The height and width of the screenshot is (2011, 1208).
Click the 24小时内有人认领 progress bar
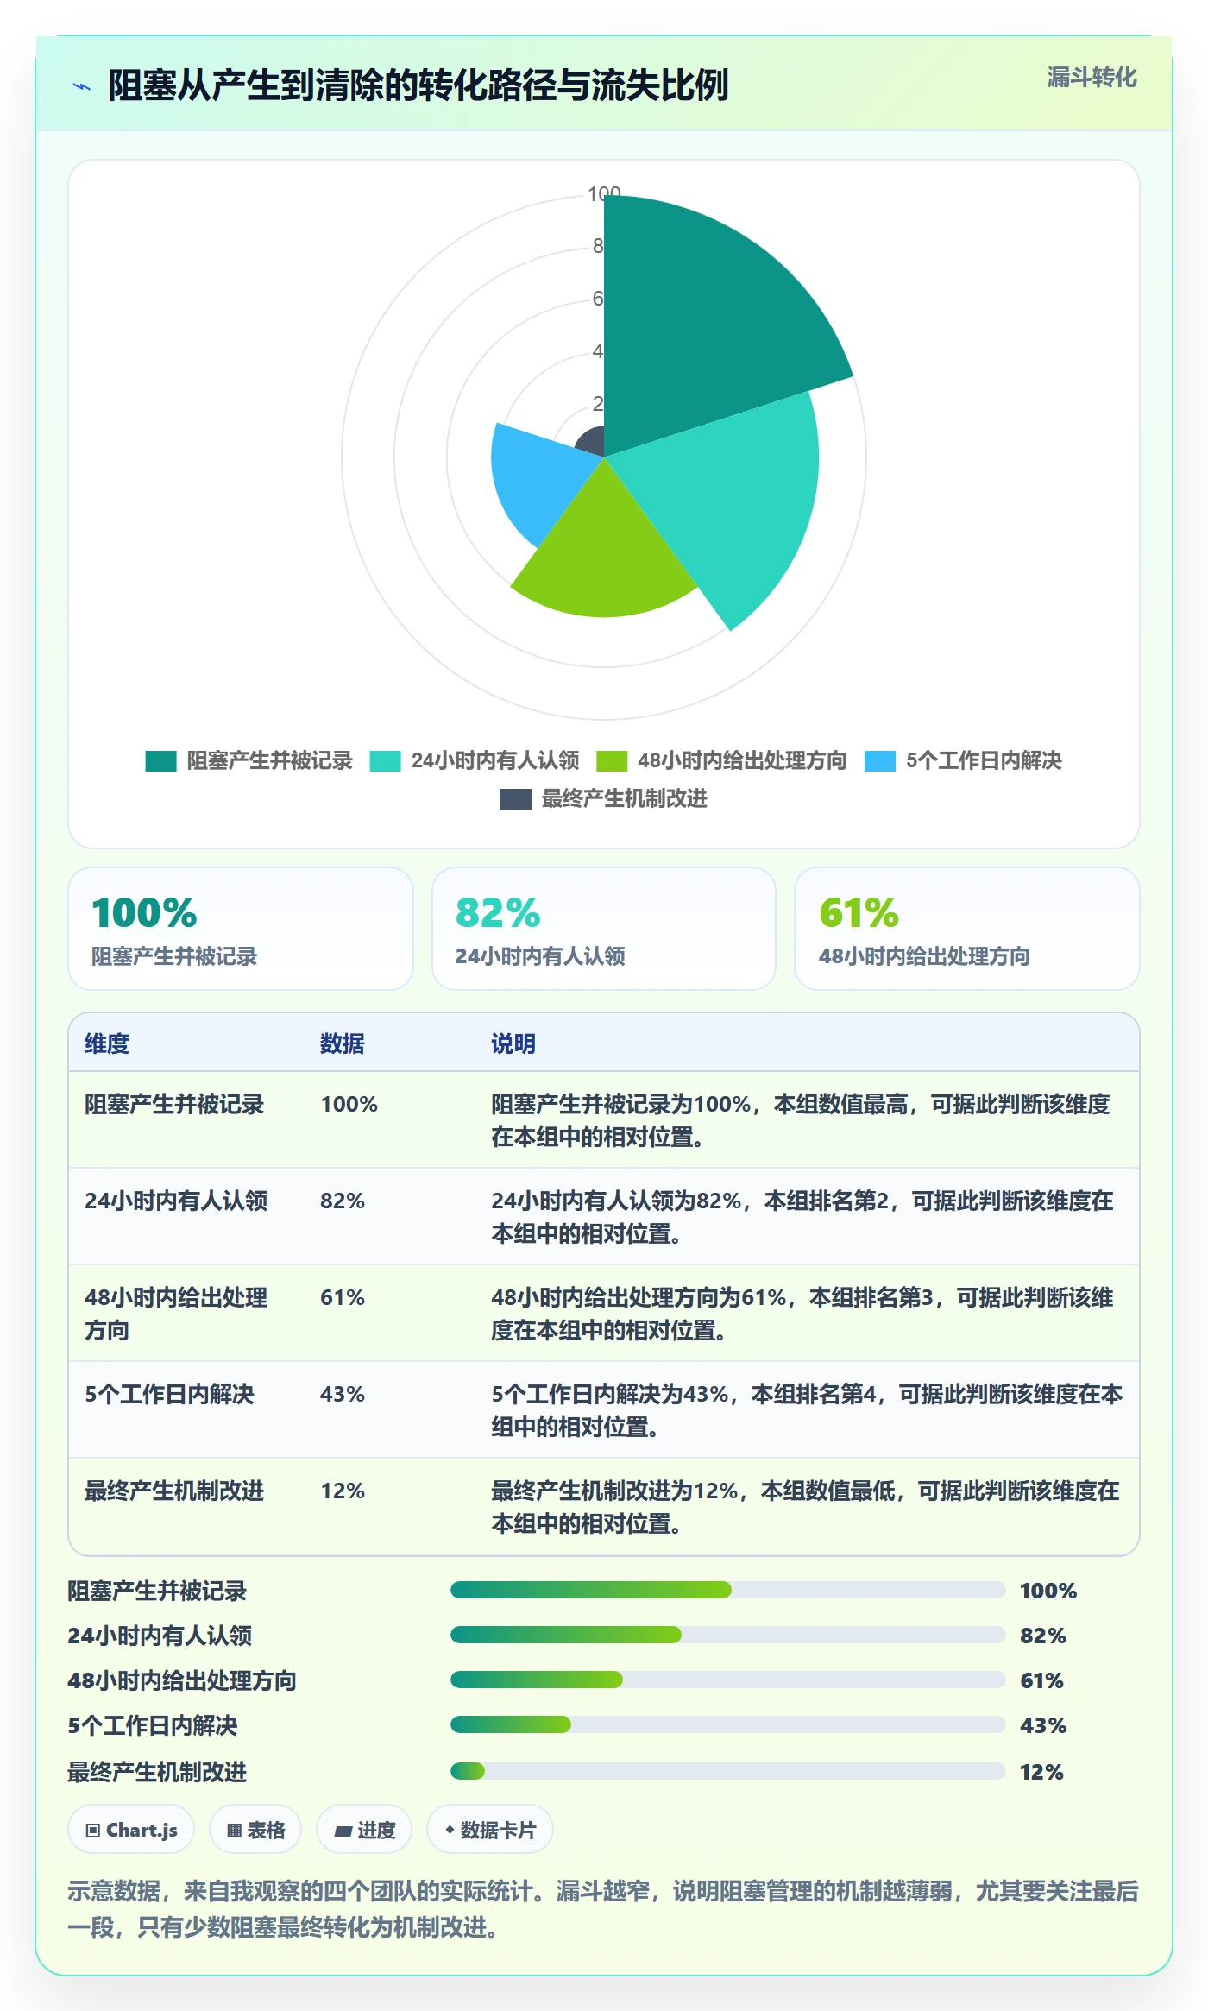pos(727,1635)
